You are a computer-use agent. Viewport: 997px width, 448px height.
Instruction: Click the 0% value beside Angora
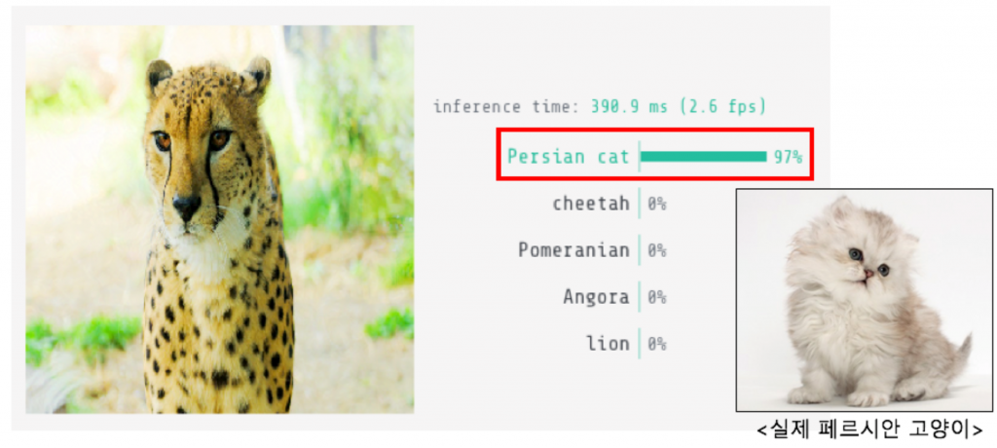(x=657, y=297)
